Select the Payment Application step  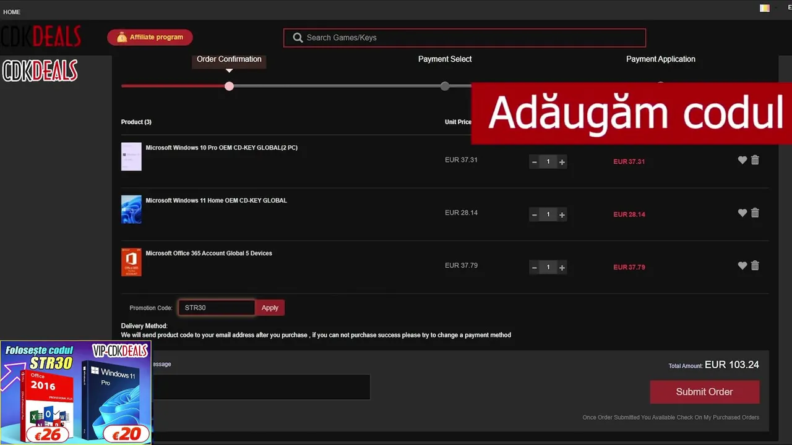661,59
